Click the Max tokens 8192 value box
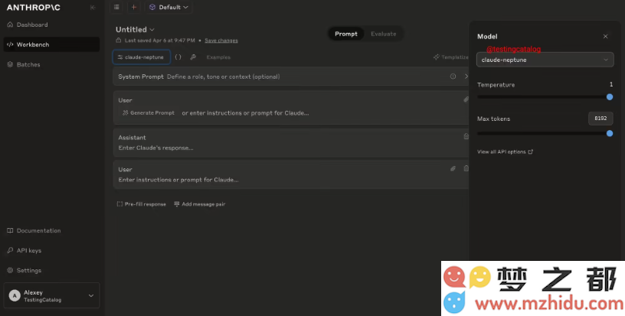This screenshot has width=625, height=316. [x=600, y=119]
